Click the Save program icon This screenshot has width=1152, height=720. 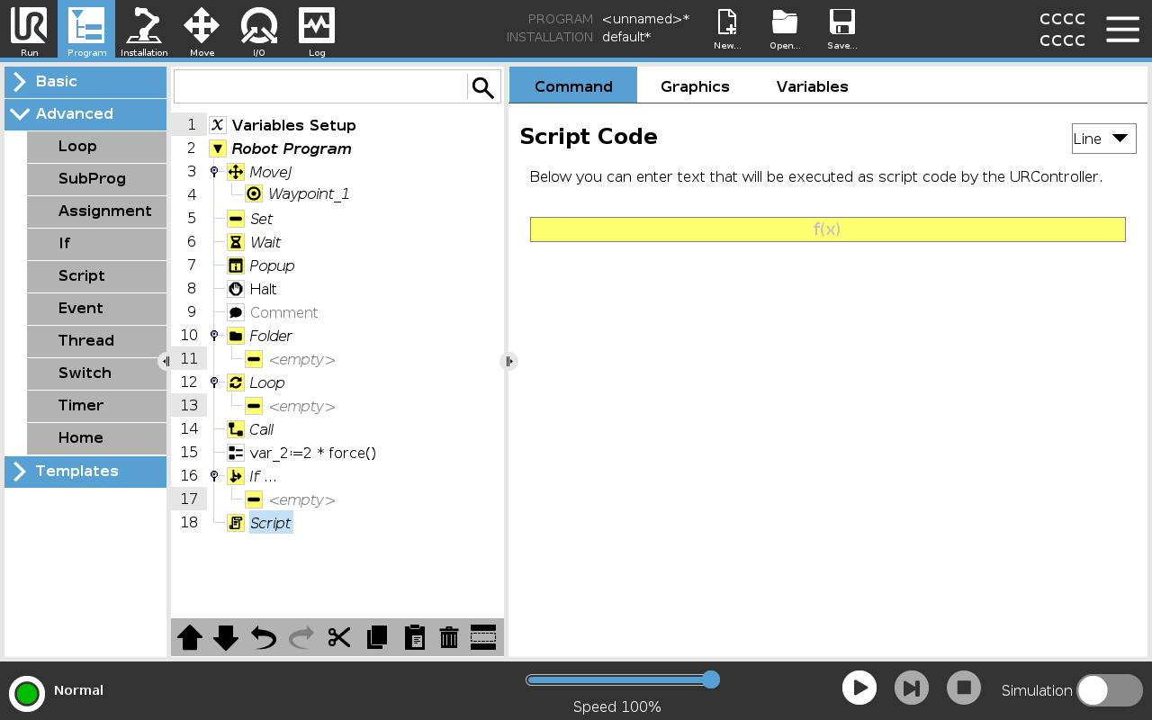tap(841, 30)
